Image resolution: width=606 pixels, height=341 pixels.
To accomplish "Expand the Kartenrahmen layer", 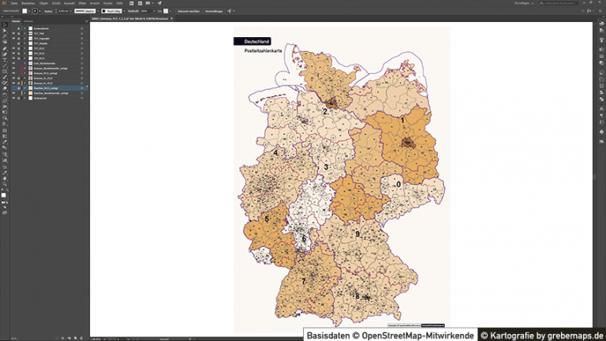I will click(x=24, y=28).
